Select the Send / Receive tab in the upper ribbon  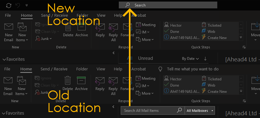point(54,15)
